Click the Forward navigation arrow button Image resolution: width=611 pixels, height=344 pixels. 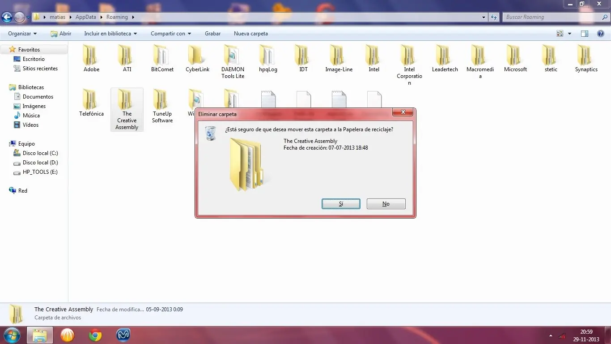(x=19, y=17)
